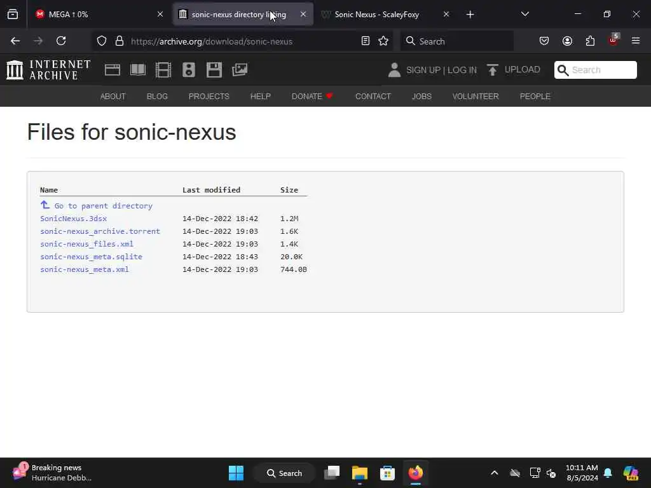The height and width of the screenshot is (488, 651).
Task: Close the MEGA tab
Action: point(160,14)
